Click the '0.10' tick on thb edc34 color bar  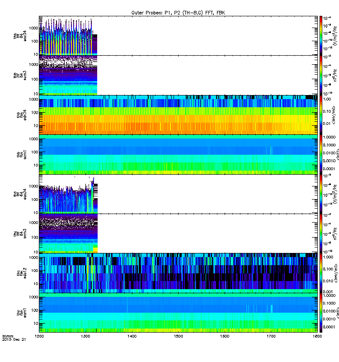pyautogui.click(x=327, y=111)
